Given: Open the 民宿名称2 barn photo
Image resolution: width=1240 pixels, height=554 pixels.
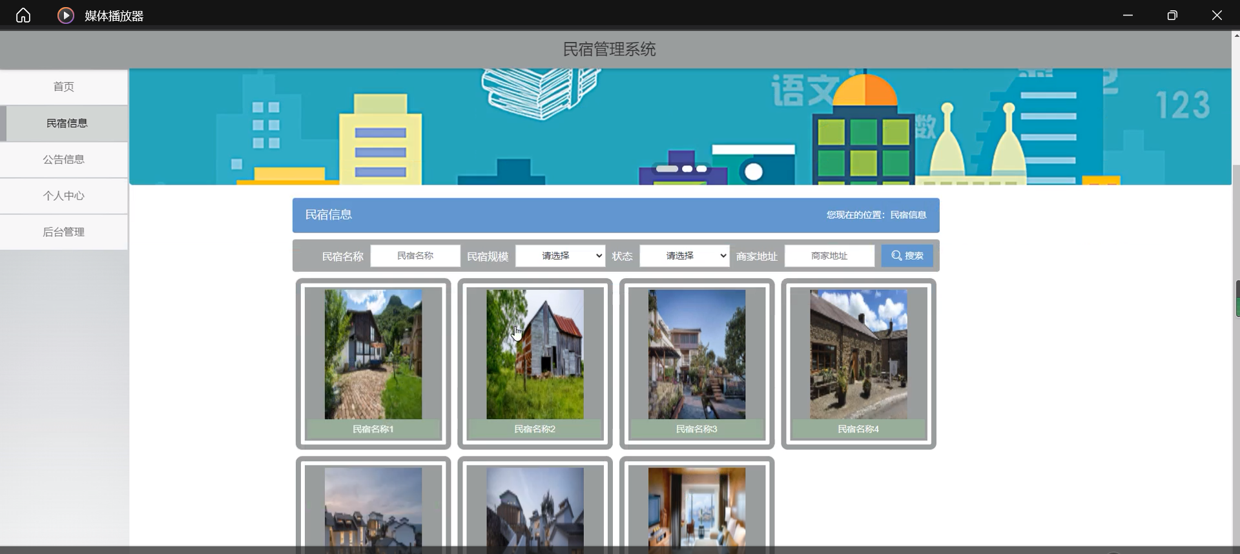Looking at the screenshot, I should (x=535, y=354).
